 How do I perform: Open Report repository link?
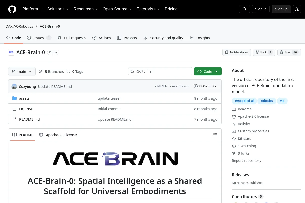(247, 161)
